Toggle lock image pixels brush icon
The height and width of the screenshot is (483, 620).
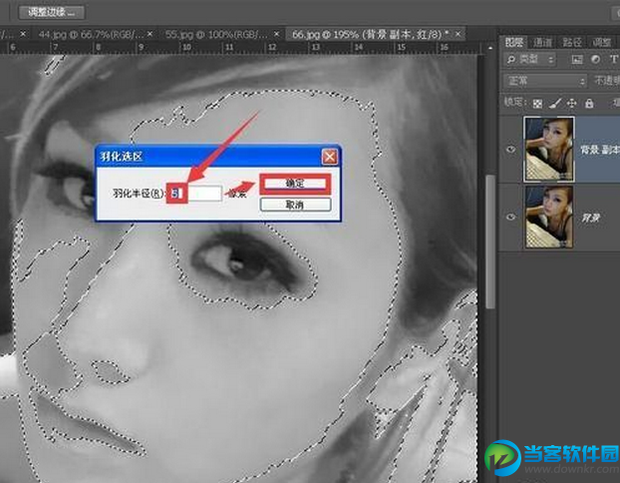pos(554,104)
